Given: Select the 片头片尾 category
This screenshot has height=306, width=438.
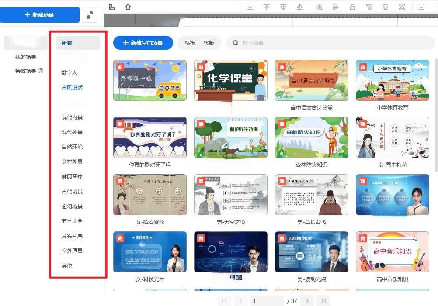Looking at the screenshot, I should [72, 236].
